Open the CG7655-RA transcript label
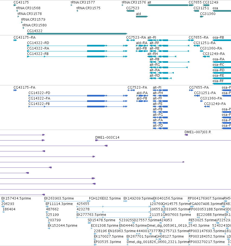This screenshot has width=231, height=246. point(198,38)
